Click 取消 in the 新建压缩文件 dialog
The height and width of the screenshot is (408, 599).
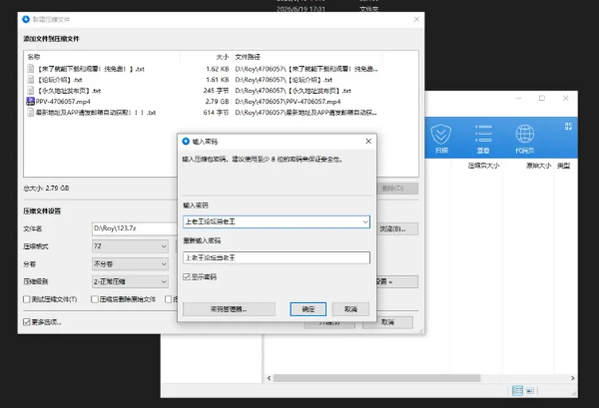[387, 323]
